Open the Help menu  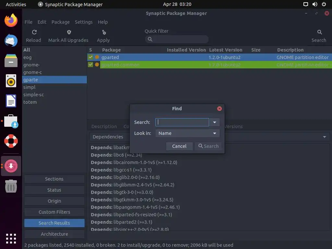(103, 22)
